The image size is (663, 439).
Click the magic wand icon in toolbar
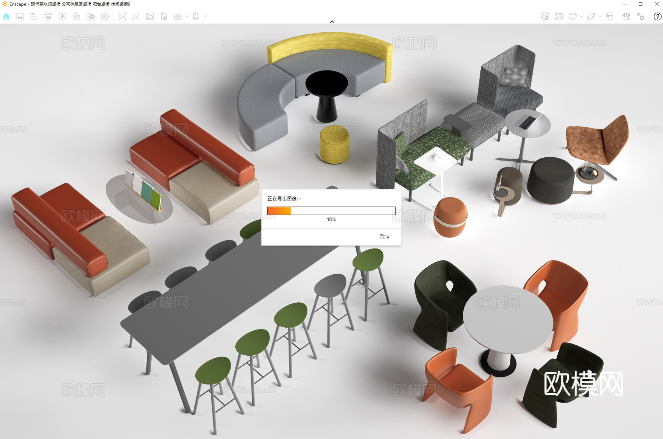136,17
